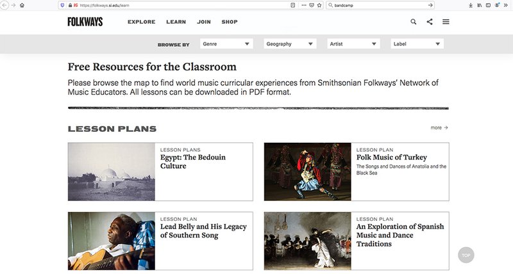The width and height of the screenshot is (513, 274).
Task: Open the Explore menu item
Action: pos(141,22)
